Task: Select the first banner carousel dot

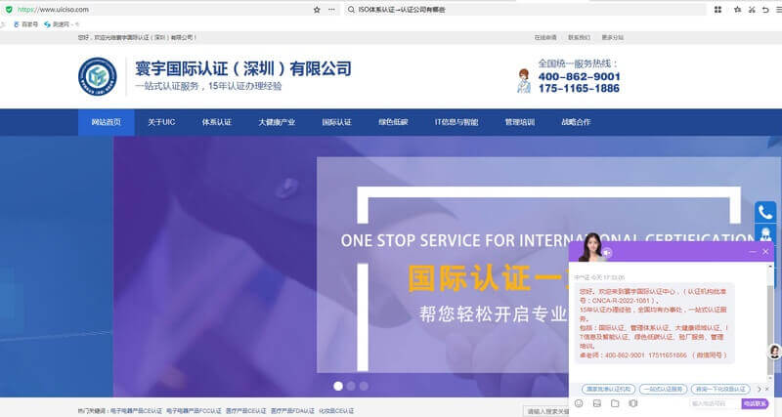Action: tap(338, 386)
